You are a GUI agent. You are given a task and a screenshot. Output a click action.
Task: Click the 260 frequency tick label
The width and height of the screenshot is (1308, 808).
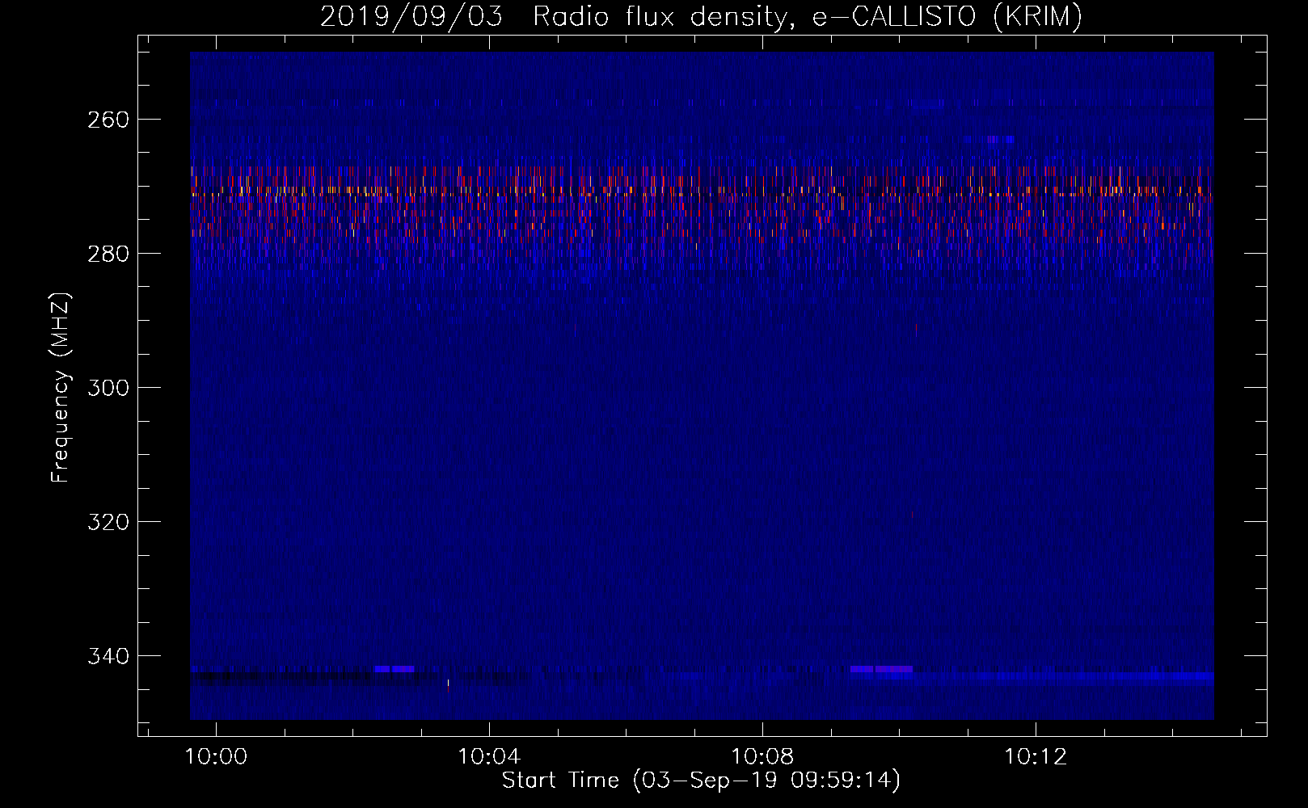pyautogui.click(x=108, y=120)
